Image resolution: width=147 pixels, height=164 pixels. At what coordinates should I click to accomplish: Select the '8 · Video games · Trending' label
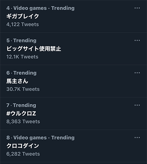pos(40,138)
